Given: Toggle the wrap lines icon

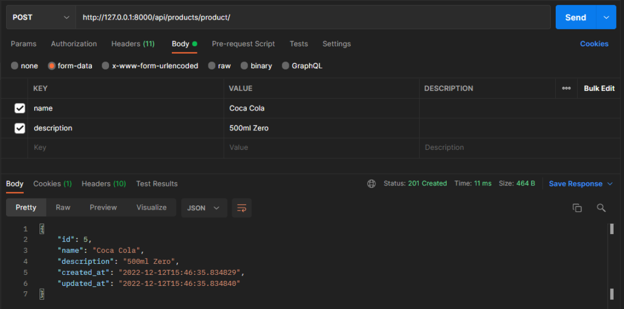Looking at the screenshot, I should pyautogui.click(x=241, y=208).
